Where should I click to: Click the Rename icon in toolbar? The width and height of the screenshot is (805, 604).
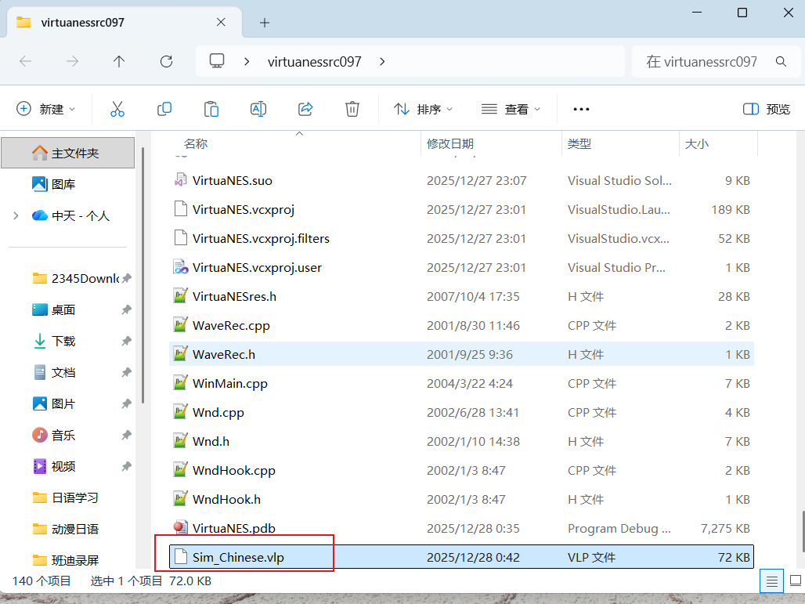[x=258, y=109]
